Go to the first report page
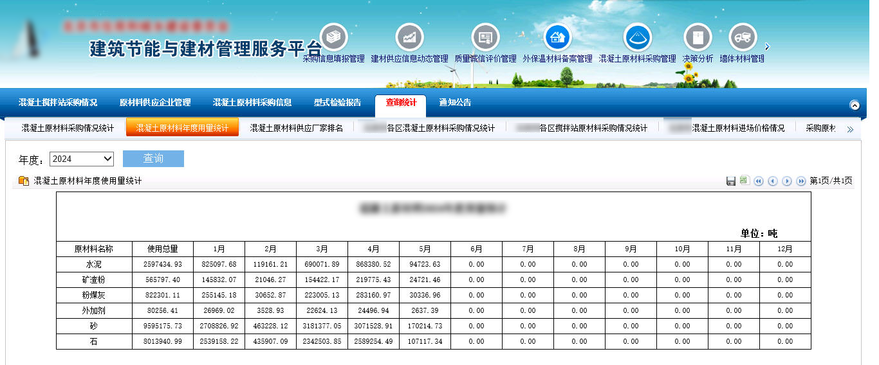Viewport: 879px width, 365px height. point(759,181)
